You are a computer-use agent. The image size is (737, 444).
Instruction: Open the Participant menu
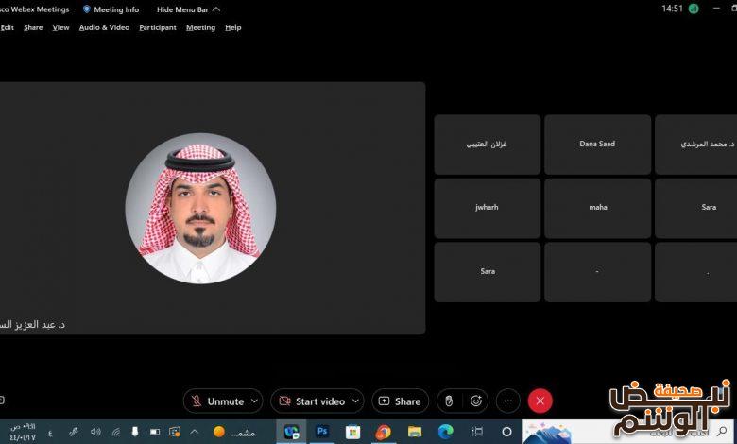click(158, 27)
